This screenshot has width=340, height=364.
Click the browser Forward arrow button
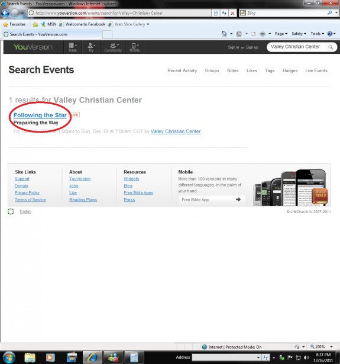[x=15, y=13]
